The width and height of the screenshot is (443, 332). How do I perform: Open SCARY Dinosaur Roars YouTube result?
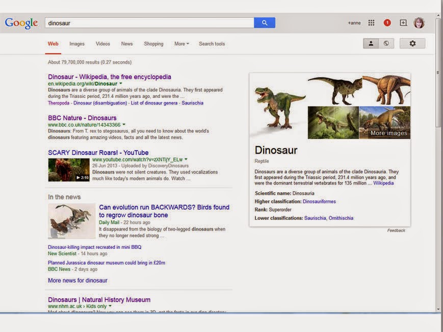pos(98,152)
